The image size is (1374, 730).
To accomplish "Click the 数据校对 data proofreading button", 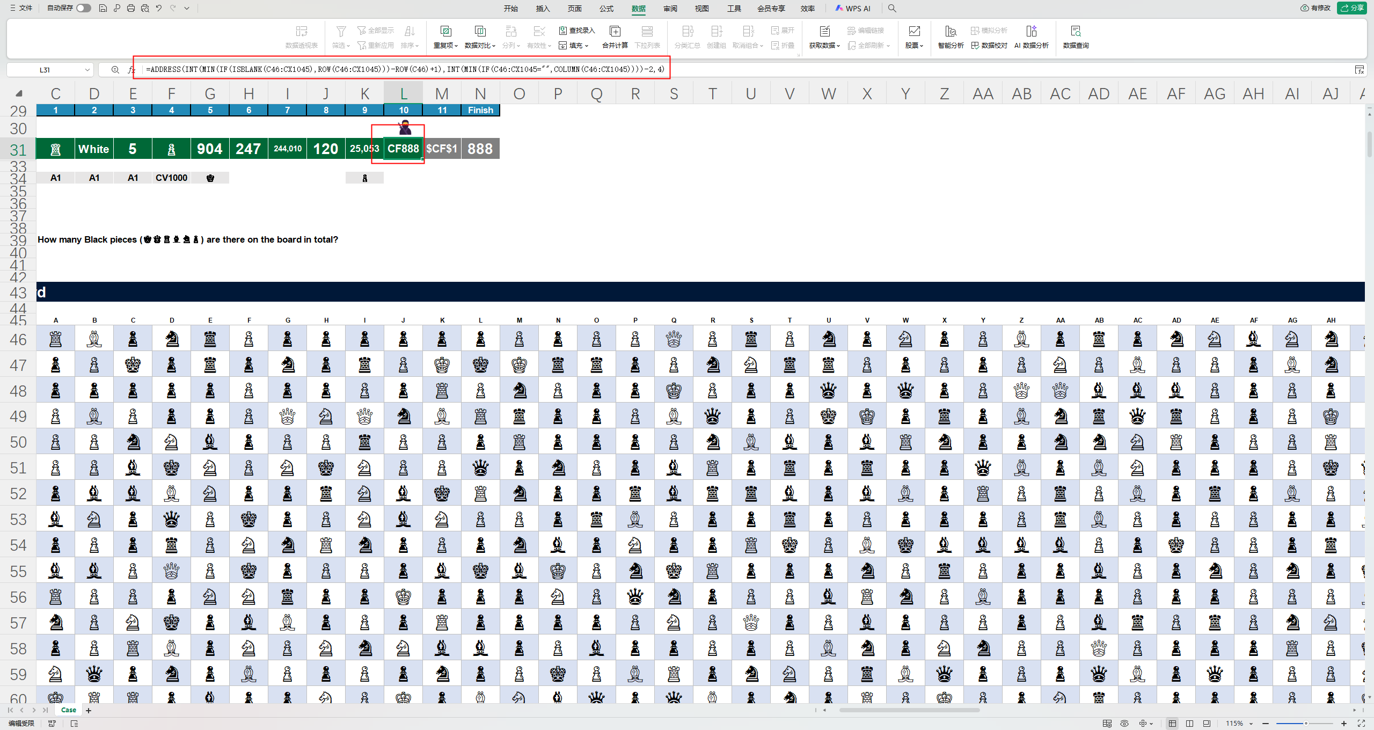I will 989,45.
